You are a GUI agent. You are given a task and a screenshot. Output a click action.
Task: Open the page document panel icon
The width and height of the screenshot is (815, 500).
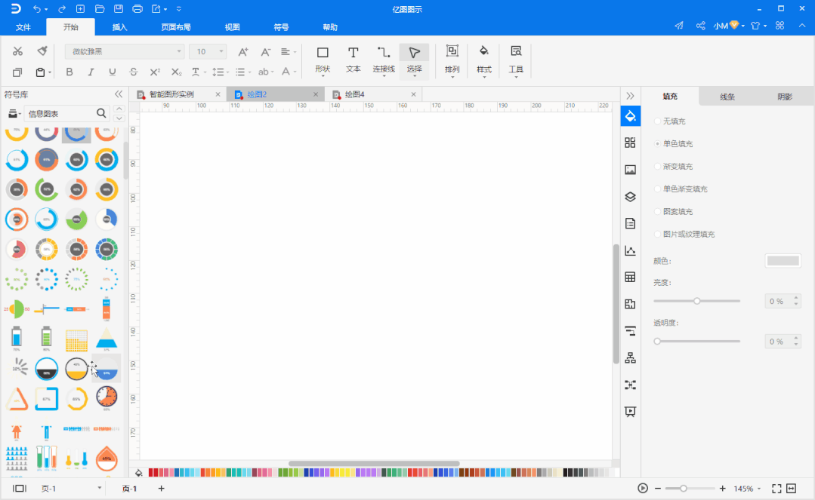(x=630, y=224)
